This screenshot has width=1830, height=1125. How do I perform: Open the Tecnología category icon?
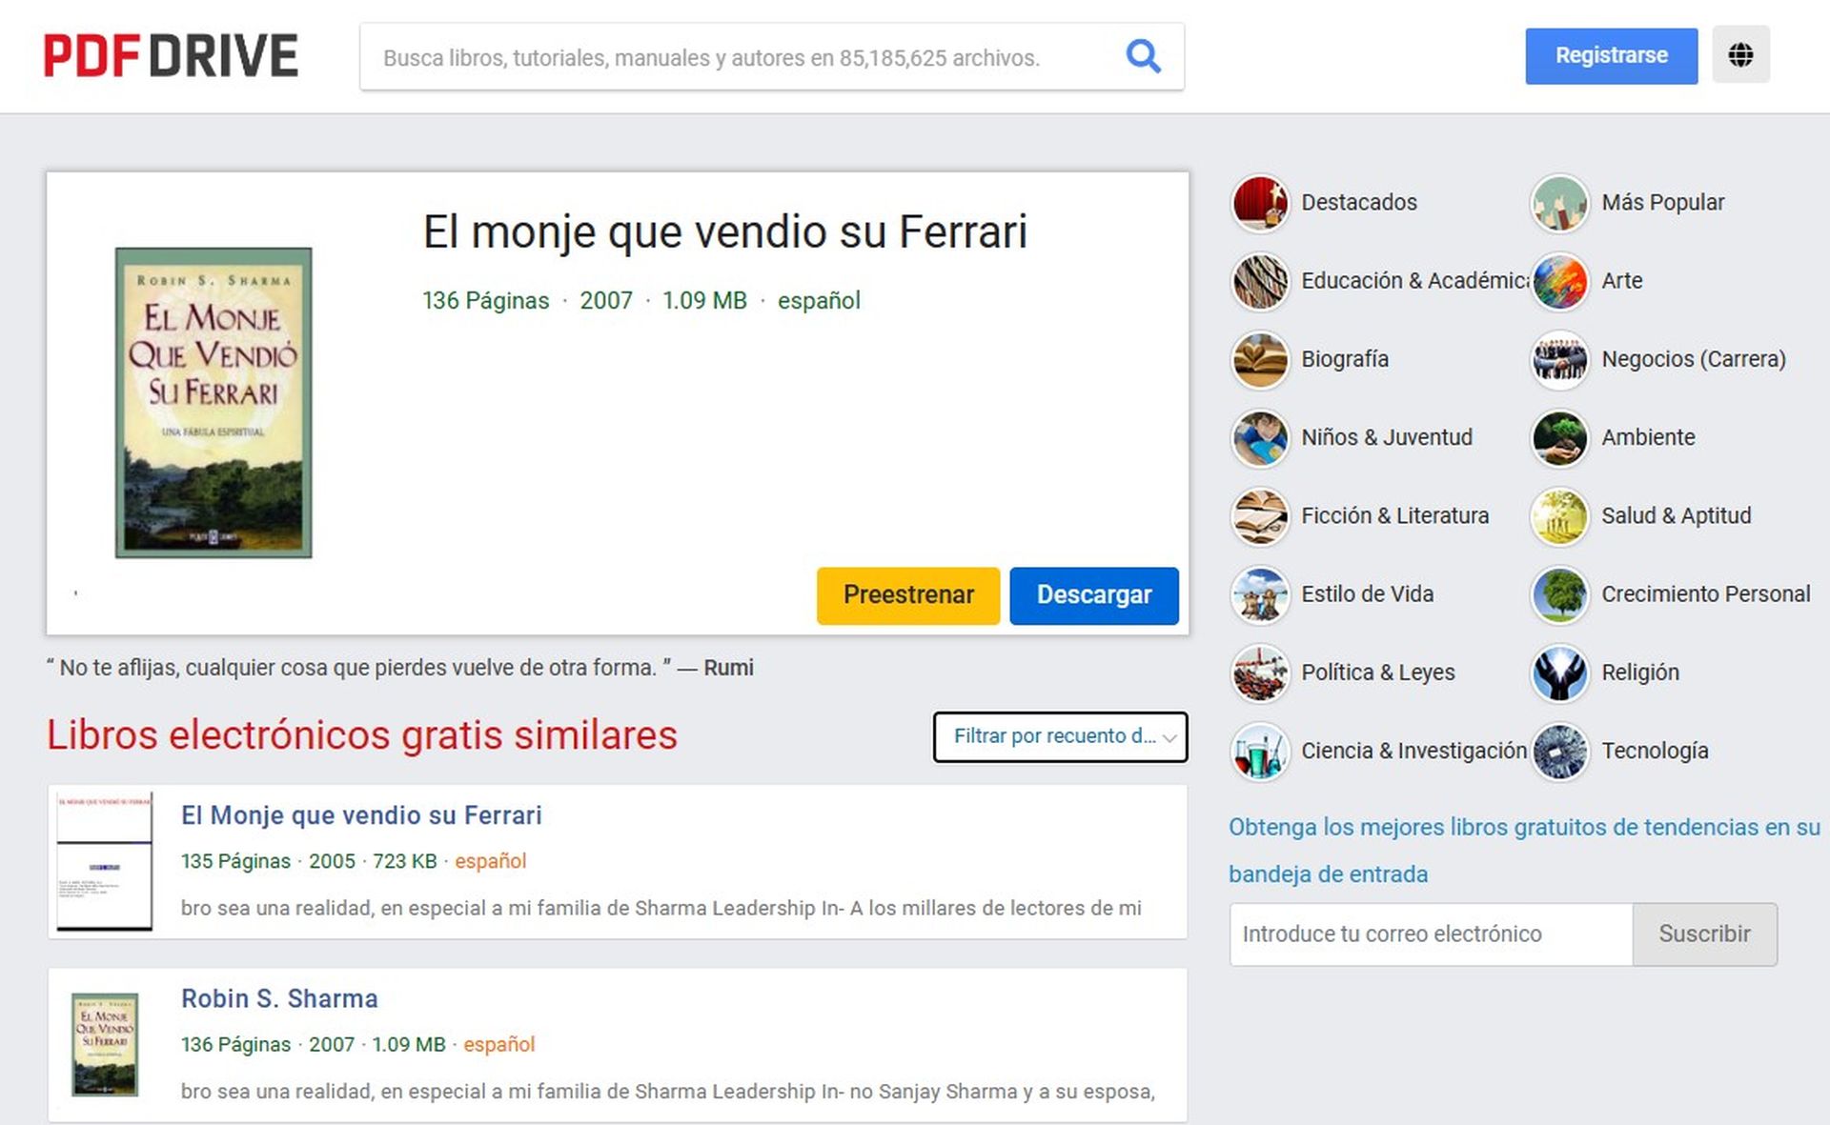pyautogui.click(x=1559, y=751)
